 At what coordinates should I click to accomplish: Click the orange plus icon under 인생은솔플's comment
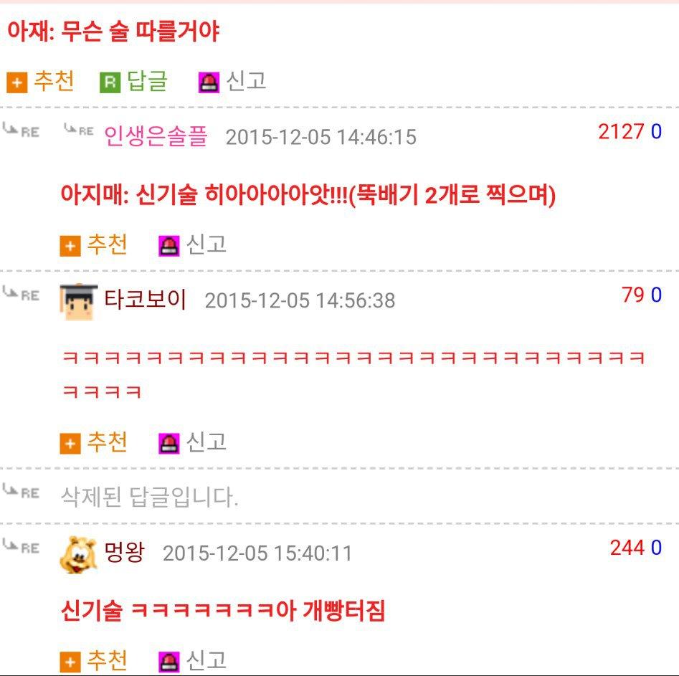coord(70,246)
